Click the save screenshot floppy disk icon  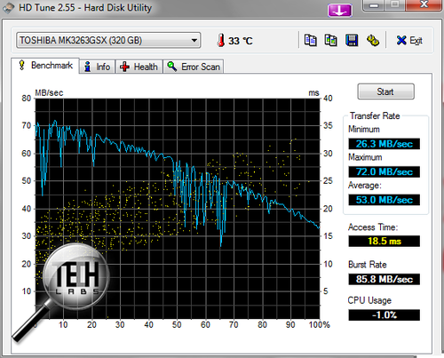click(x=352, y=40)
